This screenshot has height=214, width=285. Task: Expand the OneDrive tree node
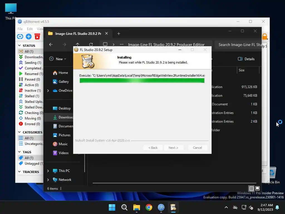pos(48,91)
